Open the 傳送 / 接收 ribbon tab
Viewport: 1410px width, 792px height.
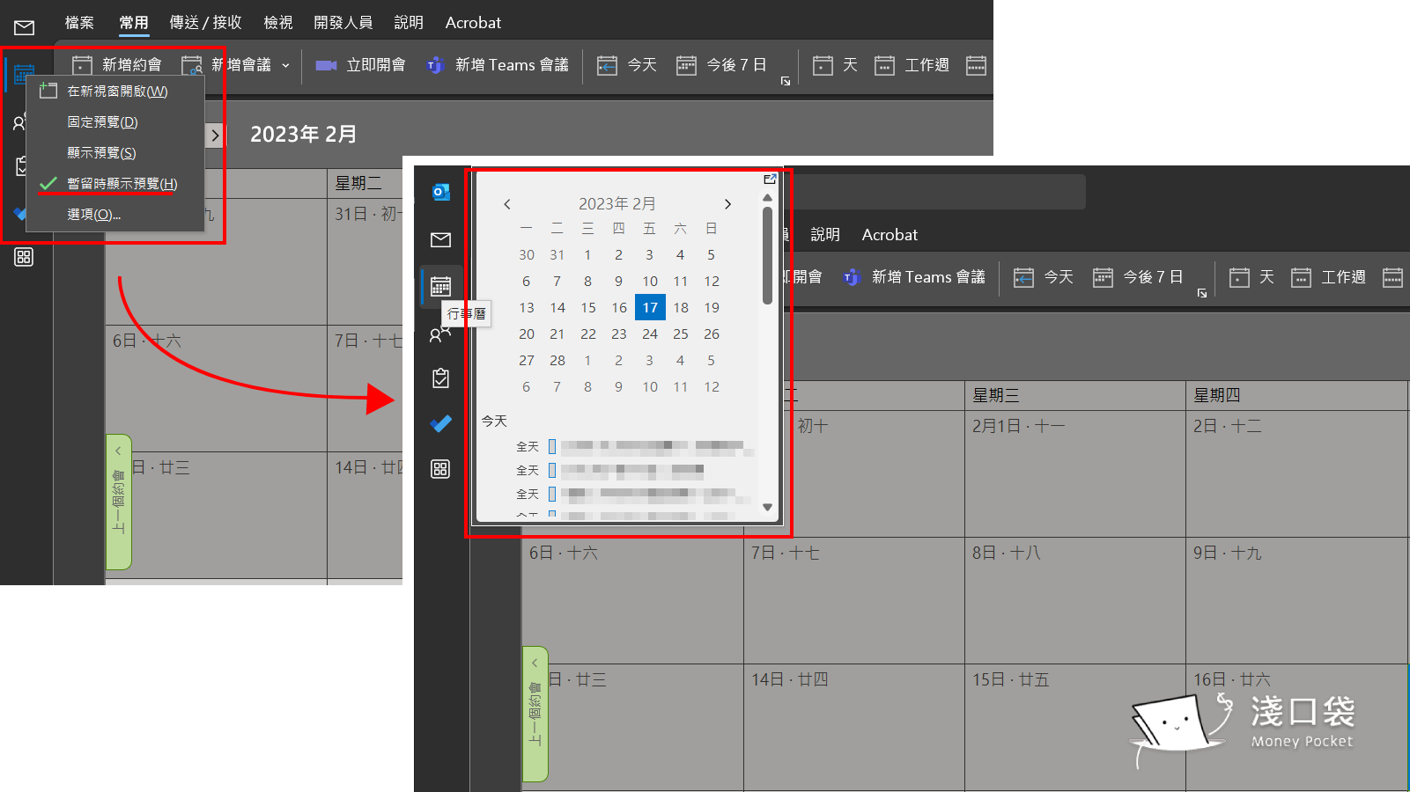coord(205,23)
